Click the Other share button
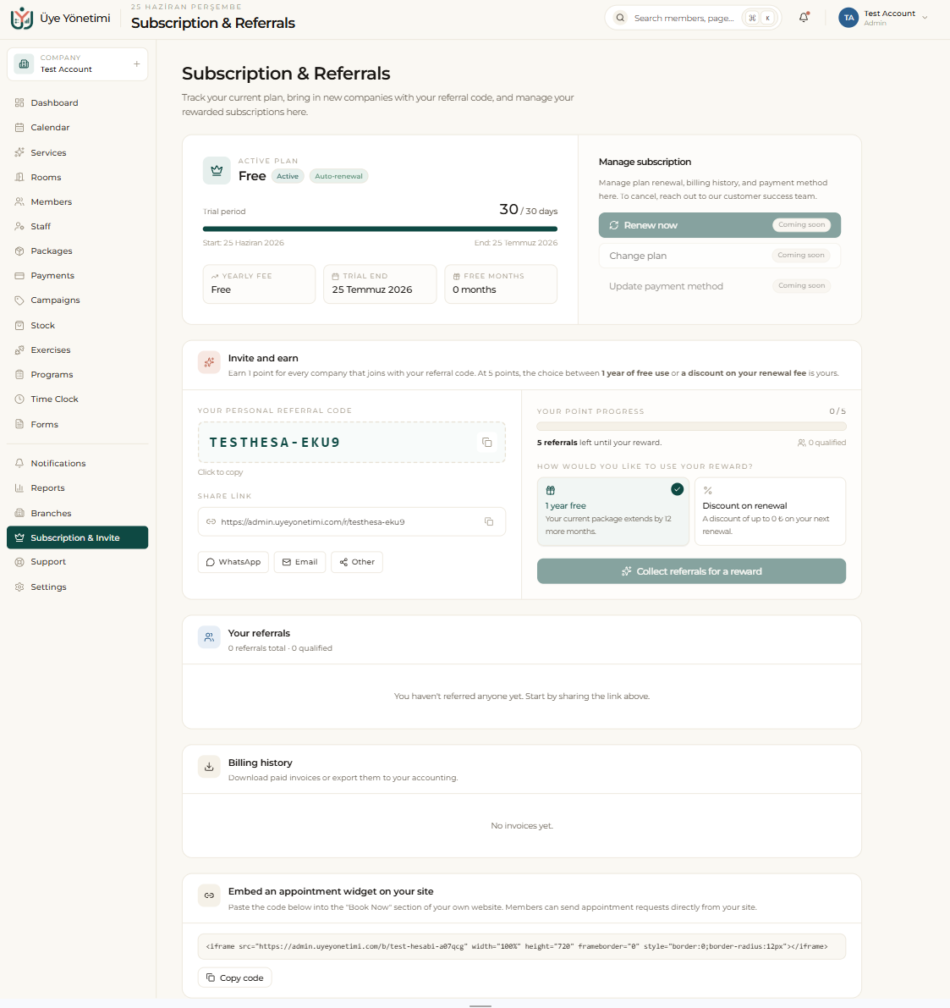The image size is (950, 1008). [357, 562]
